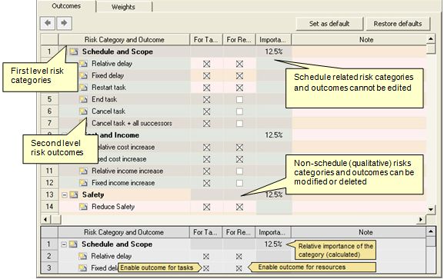
Task: Click the Note column header in upper grid
Action: pos(366,40)
